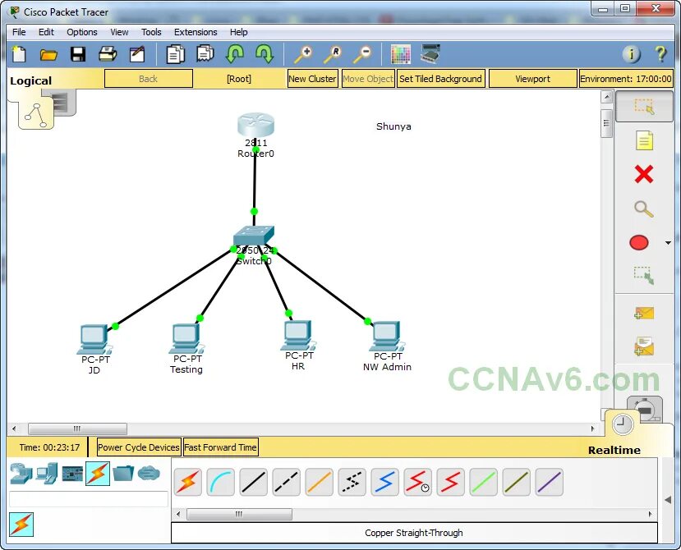Open the Help menu
This screenshot has height=550, width=681.
click(x=238, y=32)
